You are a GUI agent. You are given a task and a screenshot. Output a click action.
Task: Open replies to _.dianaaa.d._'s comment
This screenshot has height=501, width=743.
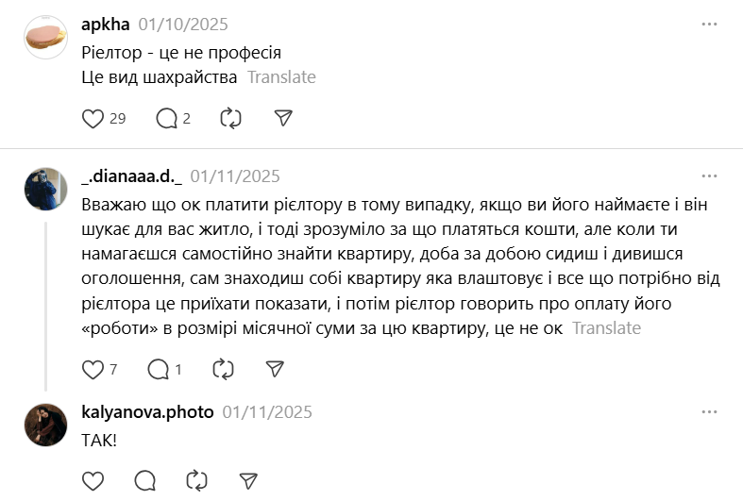160,369
